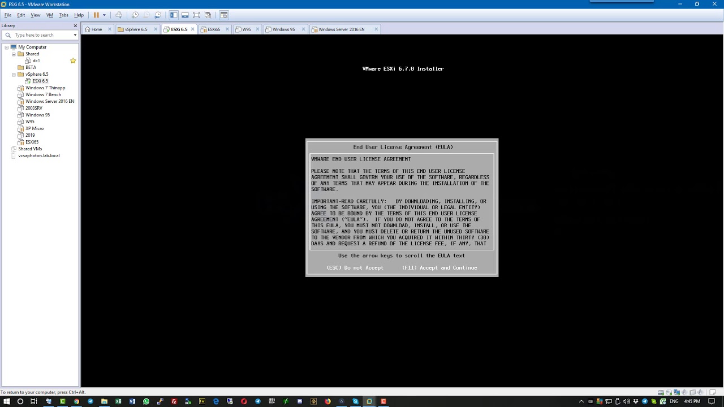This screenshot has height=407, width=724.
Task: Open the Windows Start menu
Action: (x=7, y=401)
